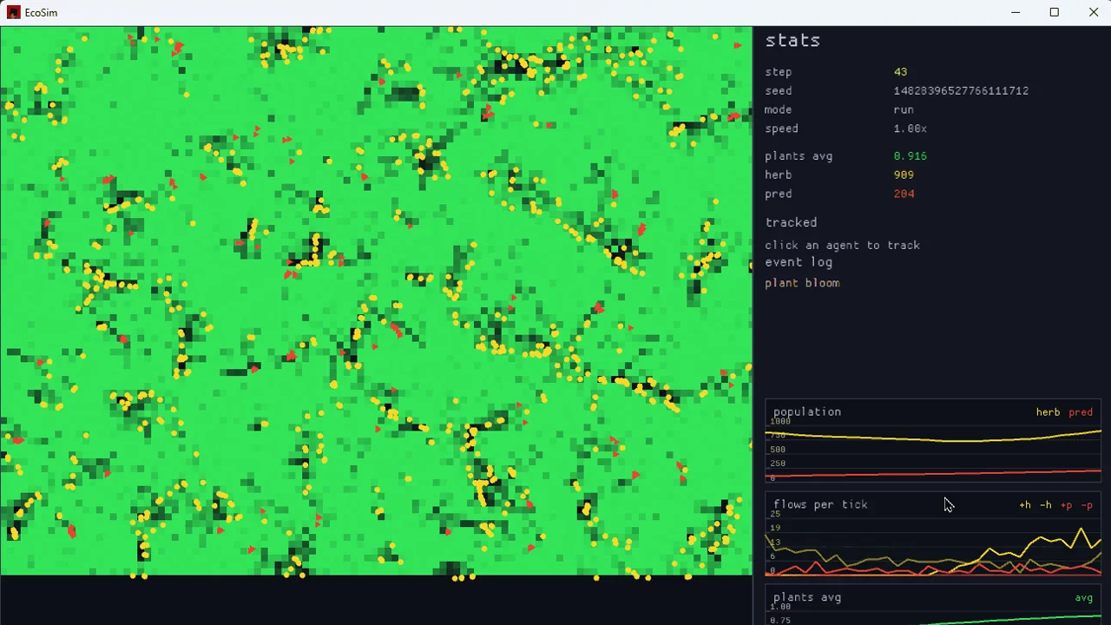
Task: Click the green simulation grid
Action: point(376,300)
